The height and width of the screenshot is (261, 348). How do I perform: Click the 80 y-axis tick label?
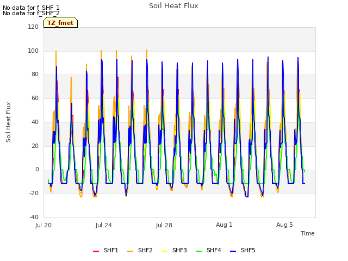click(x=35, y=74)
